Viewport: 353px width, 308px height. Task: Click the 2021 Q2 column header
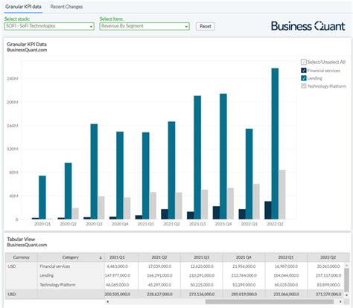[159, 257]
